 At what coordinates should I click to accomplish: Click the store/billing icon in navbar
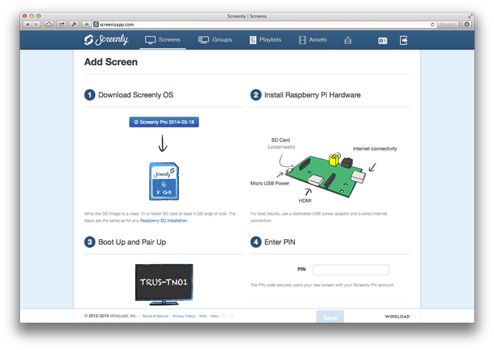pyautogui.click(x=348, y=40)
